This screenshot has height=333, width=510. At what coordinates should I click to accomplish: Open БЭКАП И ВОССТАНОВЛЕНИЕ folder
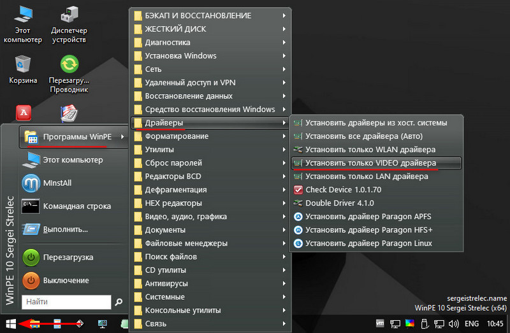pos(210,15)
